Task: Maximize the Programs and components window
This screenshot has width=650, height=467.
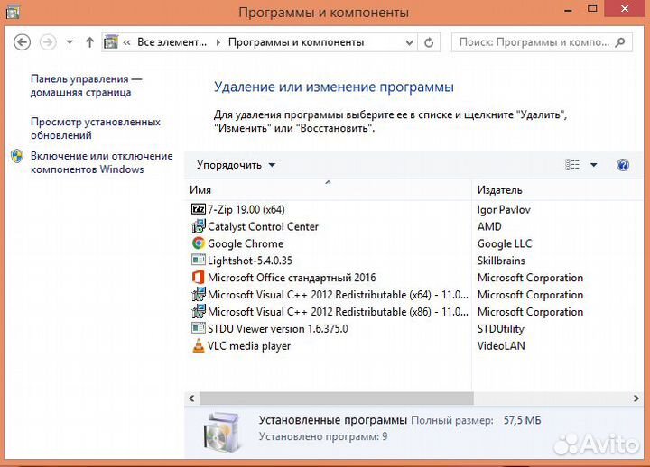Action: point(592,8)
